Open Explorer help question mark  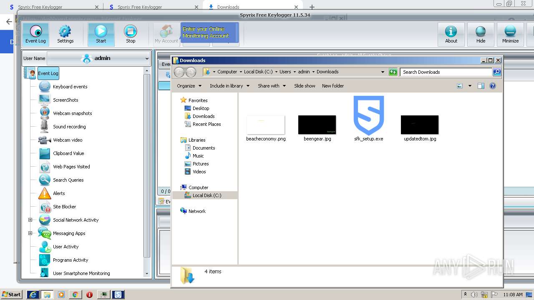[x=493, y=86]
